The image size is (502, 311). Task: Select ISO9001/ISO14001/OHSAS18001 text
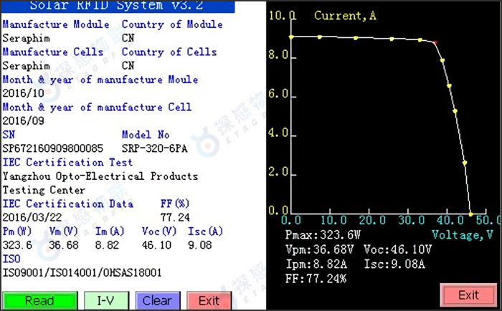point(82,273)
